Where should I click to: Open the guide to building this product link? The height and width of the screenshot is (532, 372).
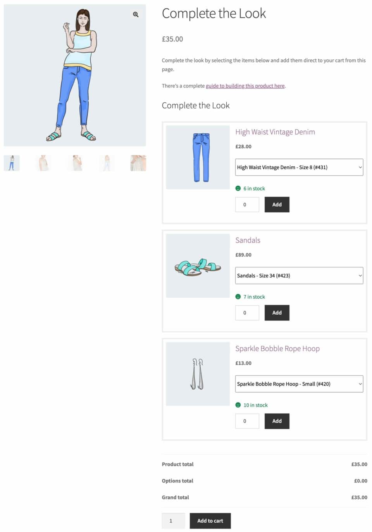click(x=245, y=86)
